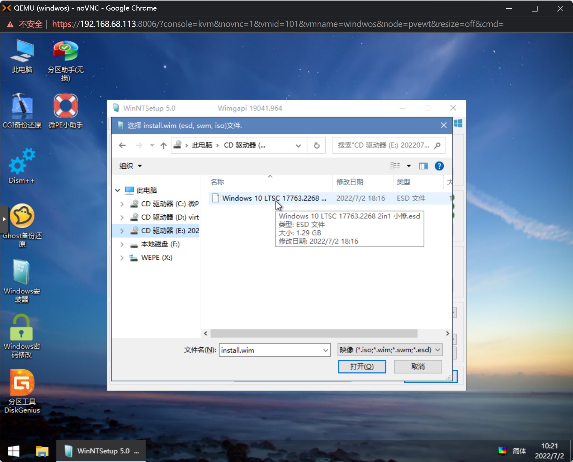Select CD 驱动器 (D:) virt drive
The image size is (573, 462).
click(x=164, y=217)
